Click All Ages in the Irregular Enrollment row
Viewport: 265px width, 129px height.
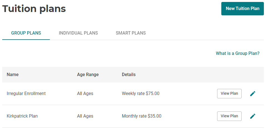[x=85, y=94]
